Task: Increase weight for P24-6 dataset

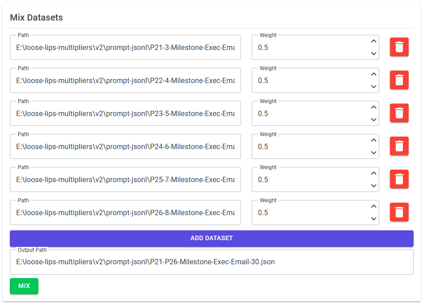Action: (374, 140)
